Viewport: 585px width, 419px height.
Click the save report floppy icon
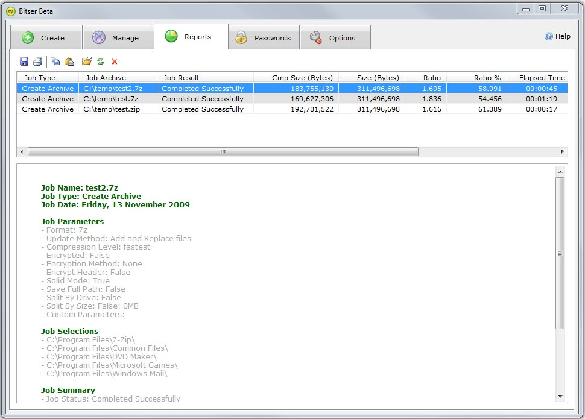click(24, 61)
